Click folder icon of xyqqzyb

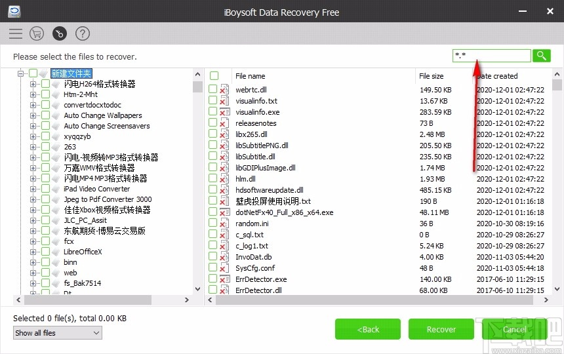click(x=56, y=136)
